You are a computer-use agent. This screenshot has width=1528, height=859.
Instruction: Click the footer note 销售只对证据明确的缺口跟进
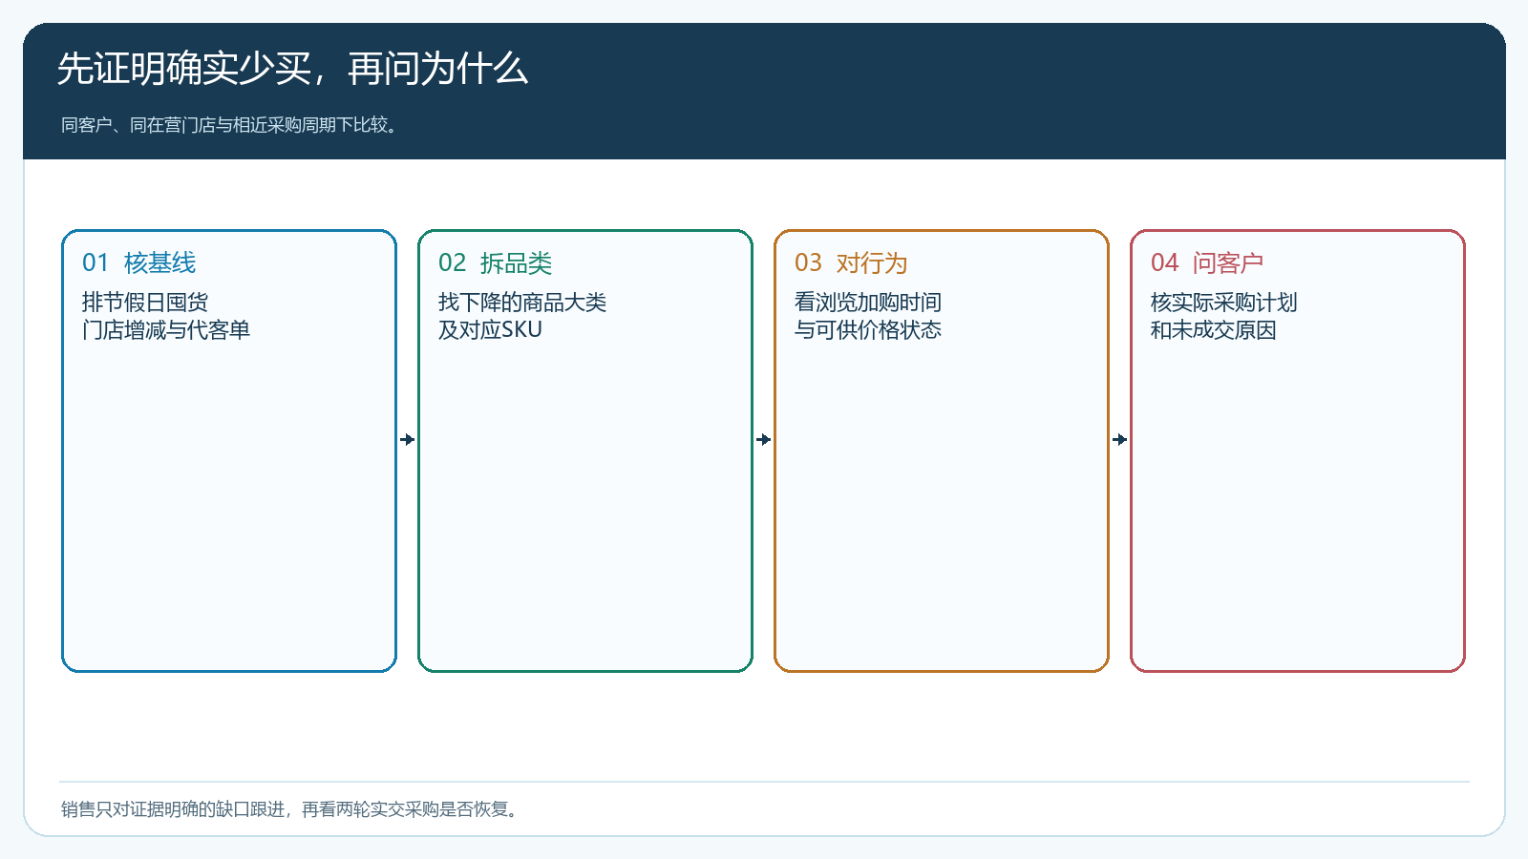(x=173, y=809)
